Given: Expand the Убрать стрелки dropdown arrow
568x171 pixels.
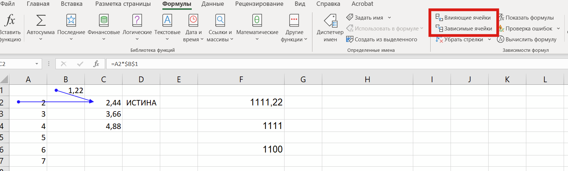Looking at the screenshot, I should pos(489,39).
